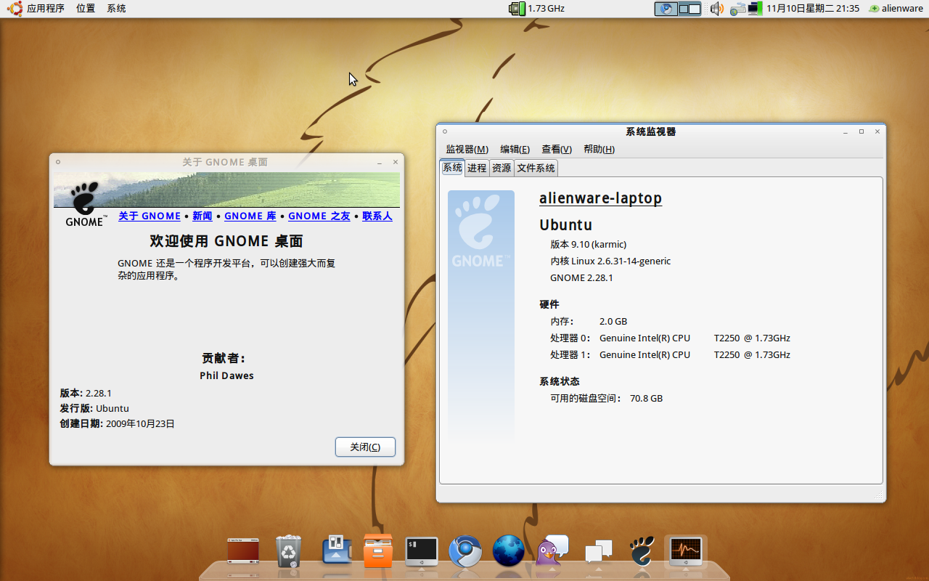Follow the 联系人 link in About dialog
Image resolution: width=929 pixels, height=581 pixels.
click(x=377, y=216)
